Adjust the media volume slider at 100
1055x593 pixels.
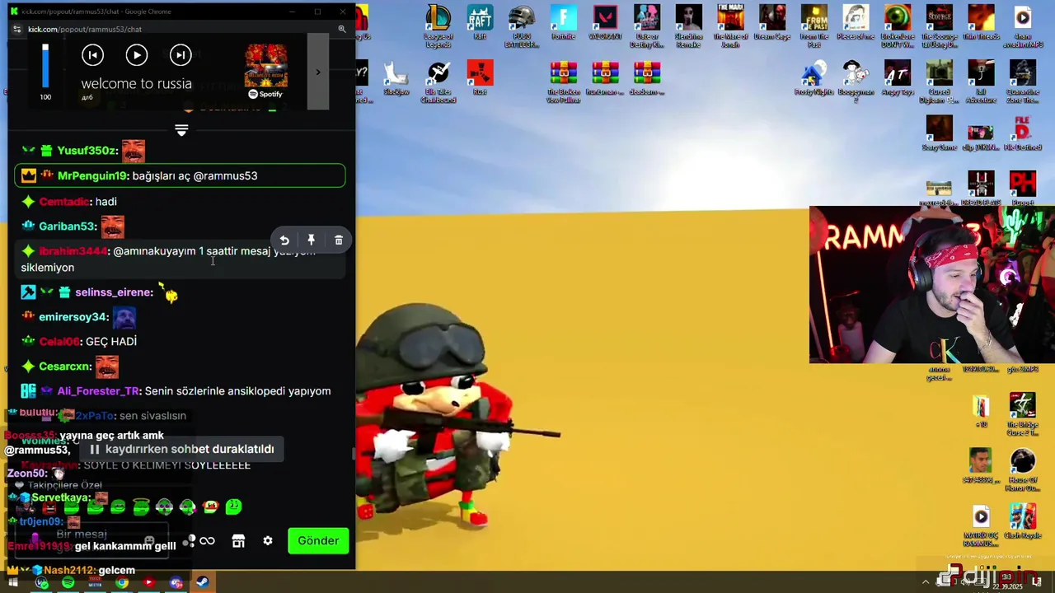[x=45, y=66]
